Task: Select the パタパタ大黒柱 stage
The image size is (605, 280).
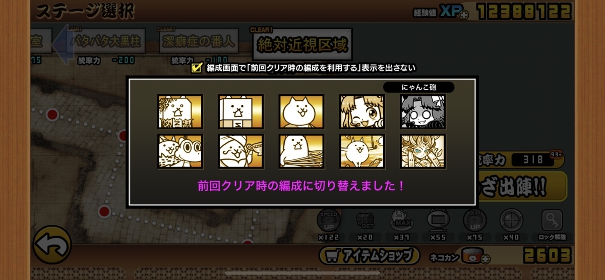Action: click(x=105, y=42)
